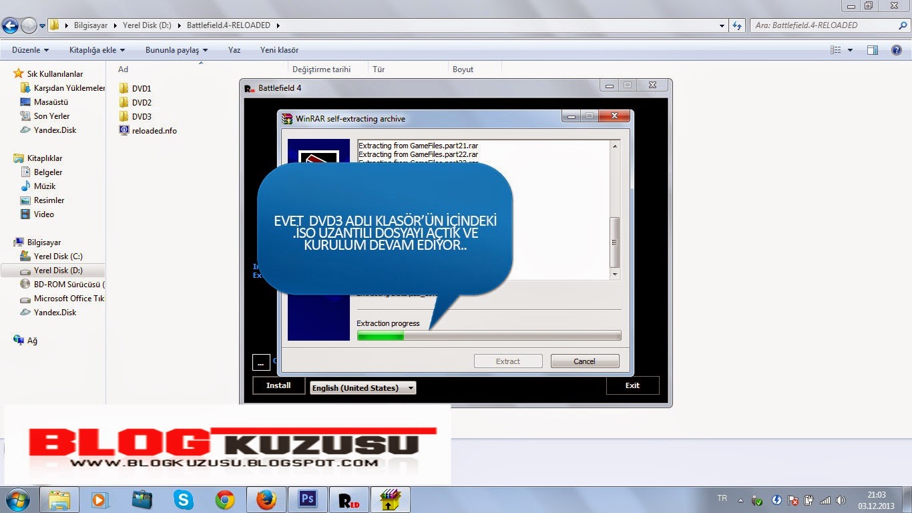This screenshot has width=912, height=513.
Task: Expand the address bar history dropdown arrow
Action: click(x=722, y=26)
